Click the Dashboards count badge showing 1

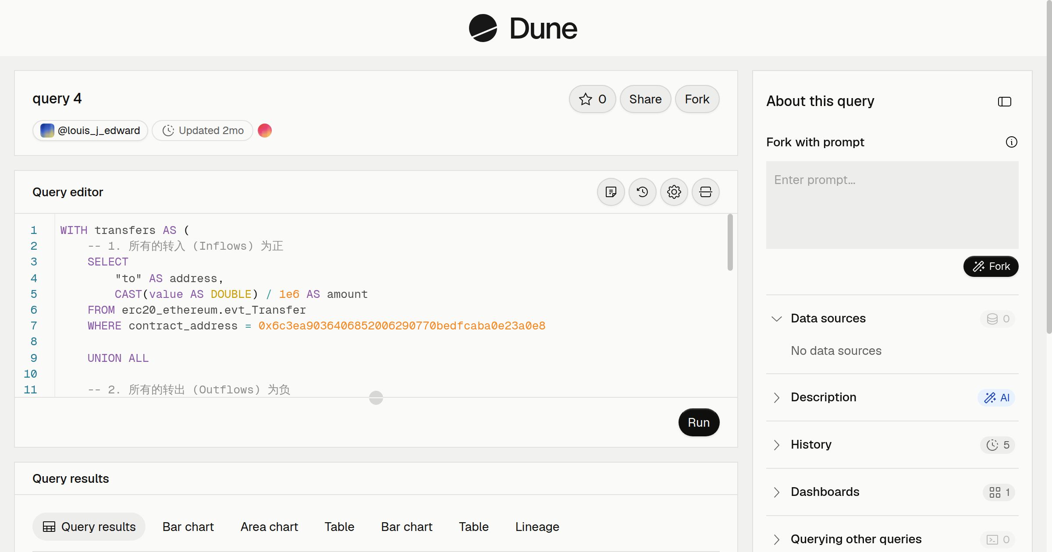click(x=999, y=492)
